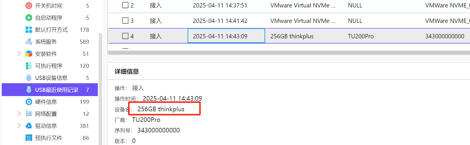
Task: Select USB最近使用记录 in the sidebar
Action: 50,90
